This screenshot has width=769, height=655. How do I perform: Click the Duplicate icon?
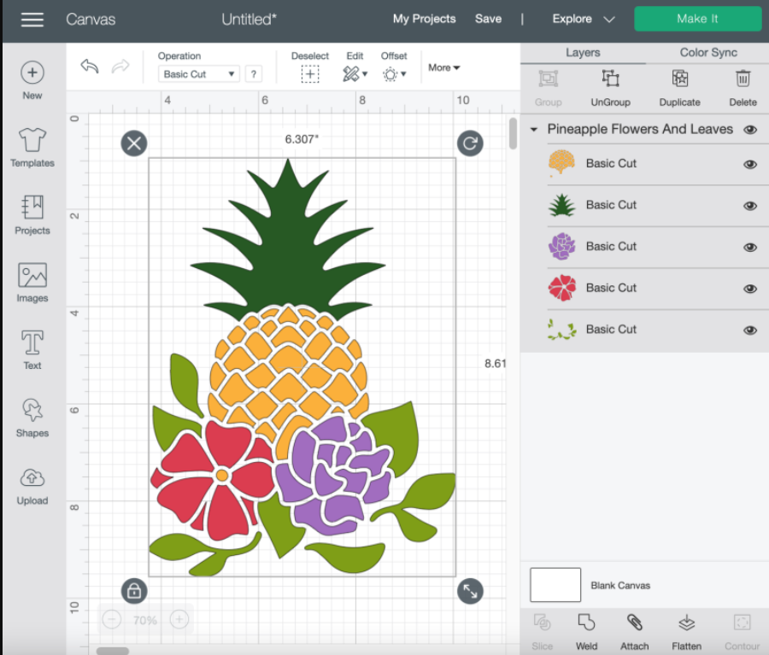680,79
